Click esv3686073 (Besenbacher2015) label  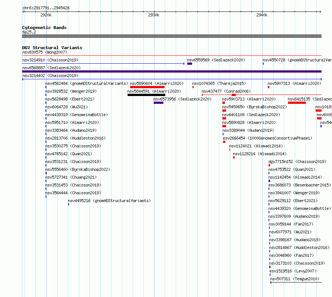click(x=300, y=185)
